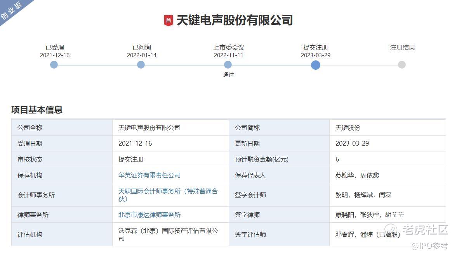This screenshot has height=256, width=457.
Task: Click the 提交注册 timeline stage label
Action: coord(316,47)
